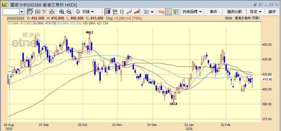Click the 450.00 price axis label
This screenshot has height=131, width=281.
[x=267, y=45]
